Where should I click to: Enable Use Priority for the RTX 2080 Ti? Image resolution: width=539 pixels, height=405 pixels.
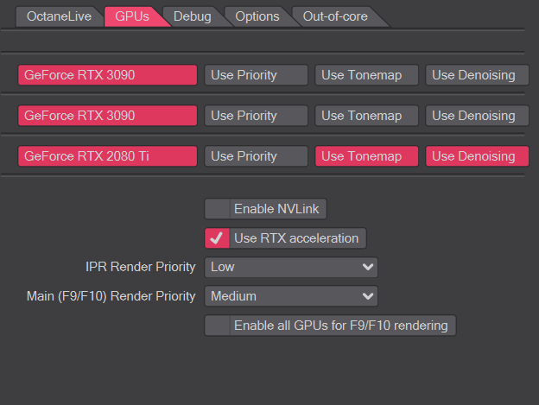point(256,156)
